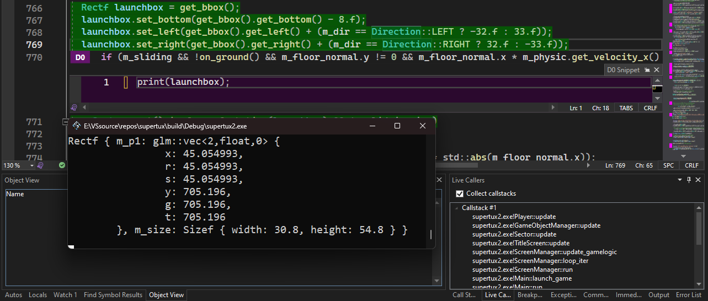Collapse Callstack #1 tree node
Viewport: 708px width, 301px height.
[x=456, y=208]
